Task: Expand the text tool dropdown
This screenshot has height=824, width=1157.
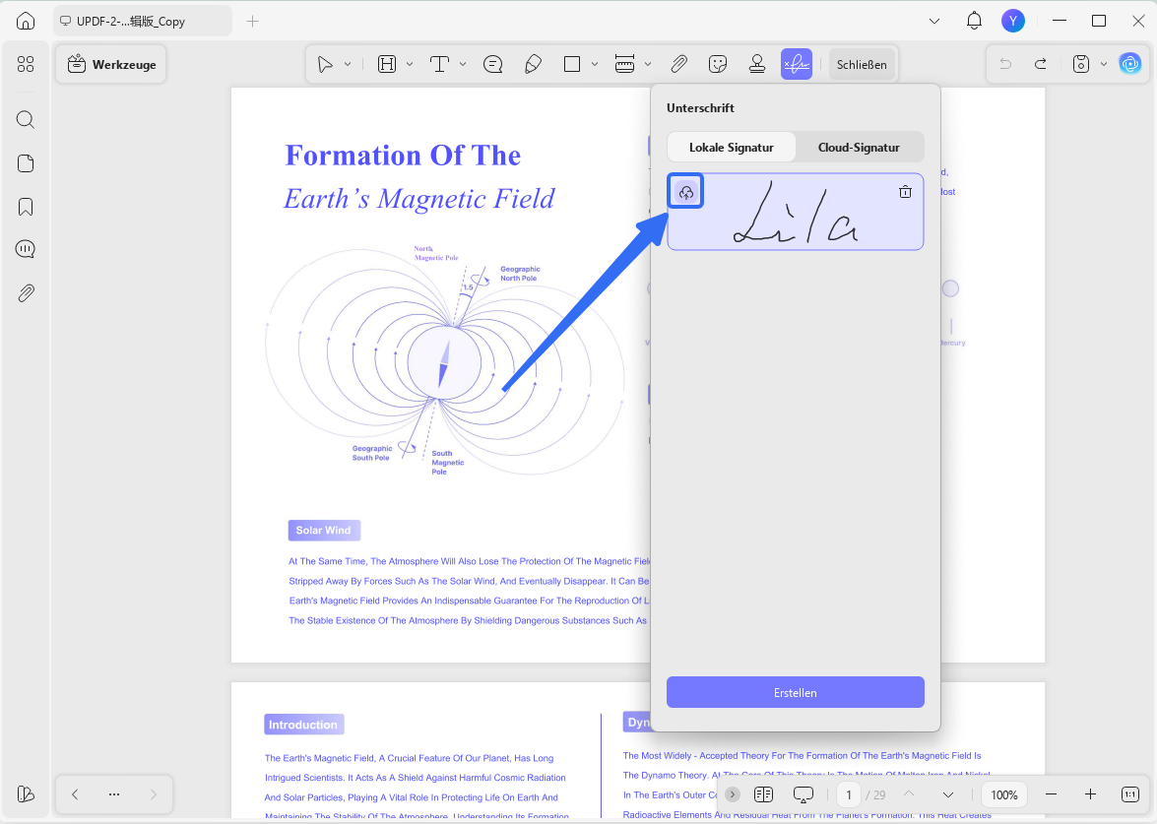Action: point(463,64)
